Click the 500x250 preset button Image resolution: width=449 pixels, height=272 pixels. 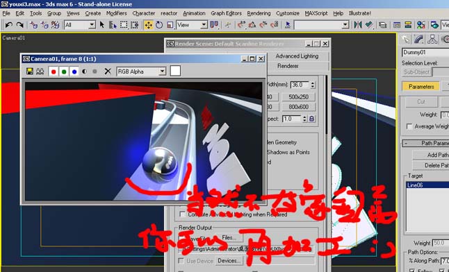tap(298, 97)
